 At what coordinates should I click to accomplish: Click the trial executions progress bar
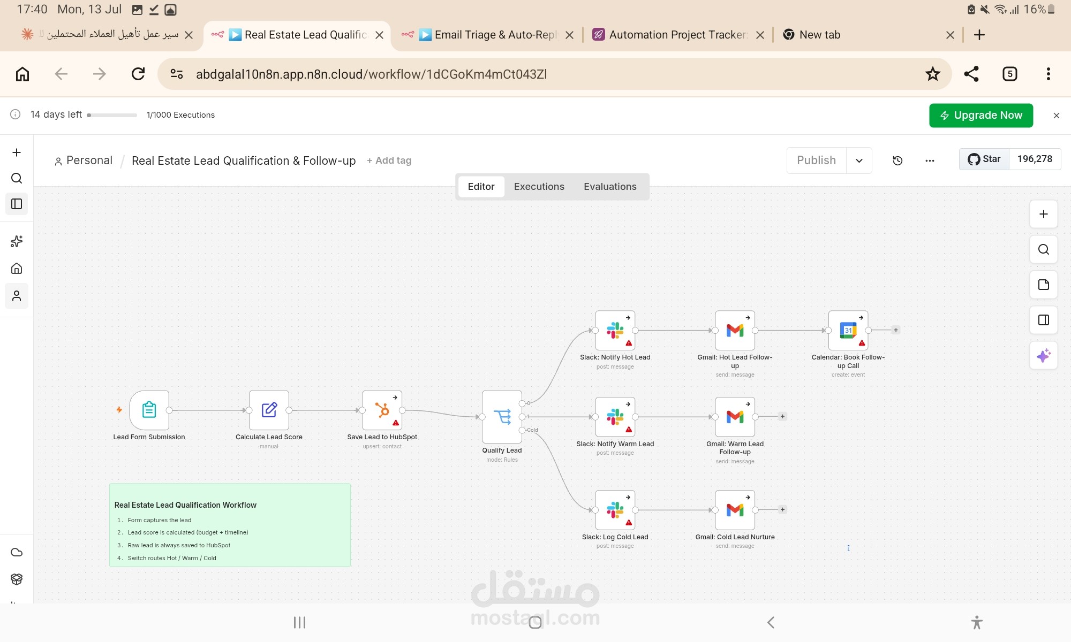pyautogui.click(x=112, y=115)
